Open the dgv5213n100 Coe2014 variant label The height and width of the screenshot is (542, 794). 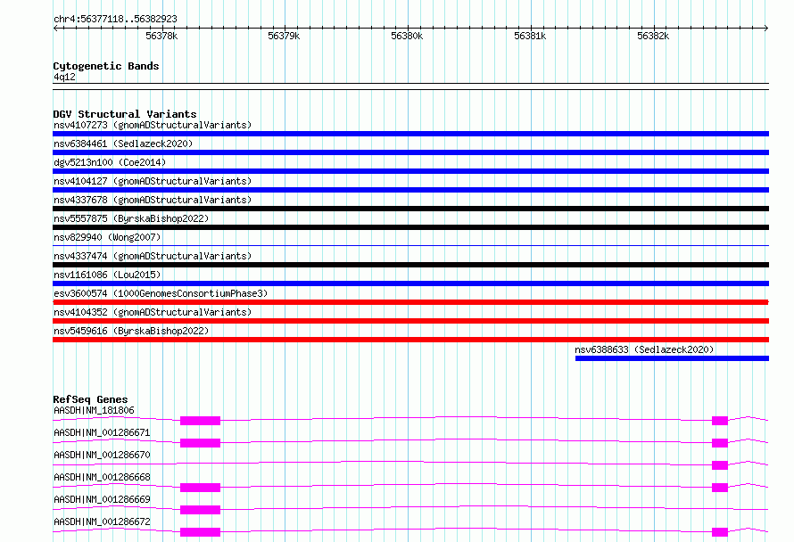click(x=110, y=162)
